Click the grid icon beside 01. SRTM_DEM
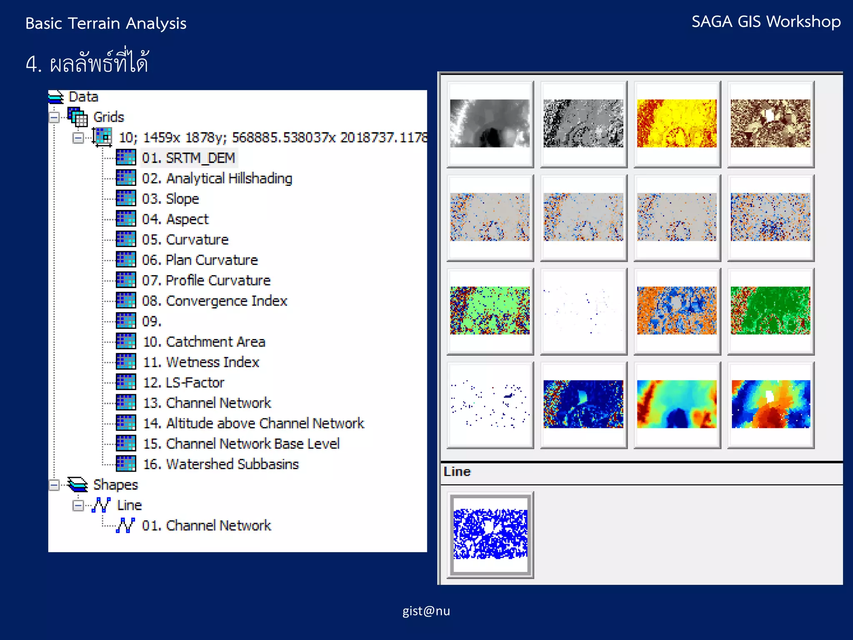The height and width of the screenshot is (640, 853). [x=126, y=157]
